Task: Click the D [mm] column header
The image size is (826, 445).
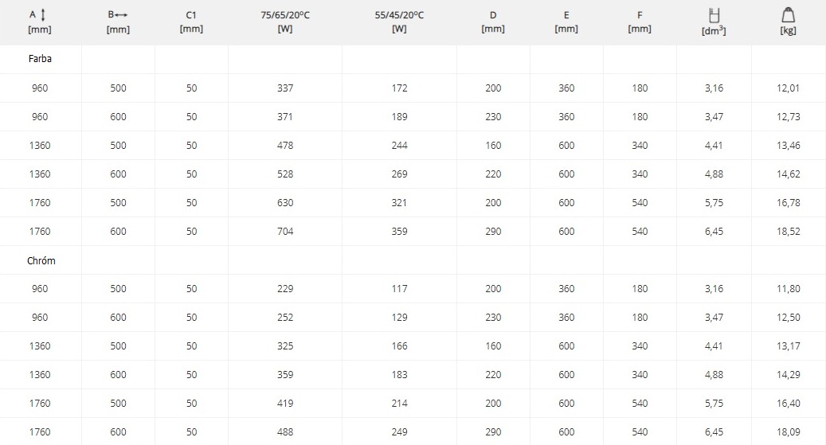Action: [x=493, y=21]
